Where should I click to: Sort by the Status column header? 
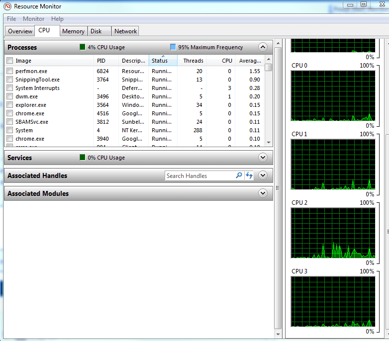click(163, 61)
